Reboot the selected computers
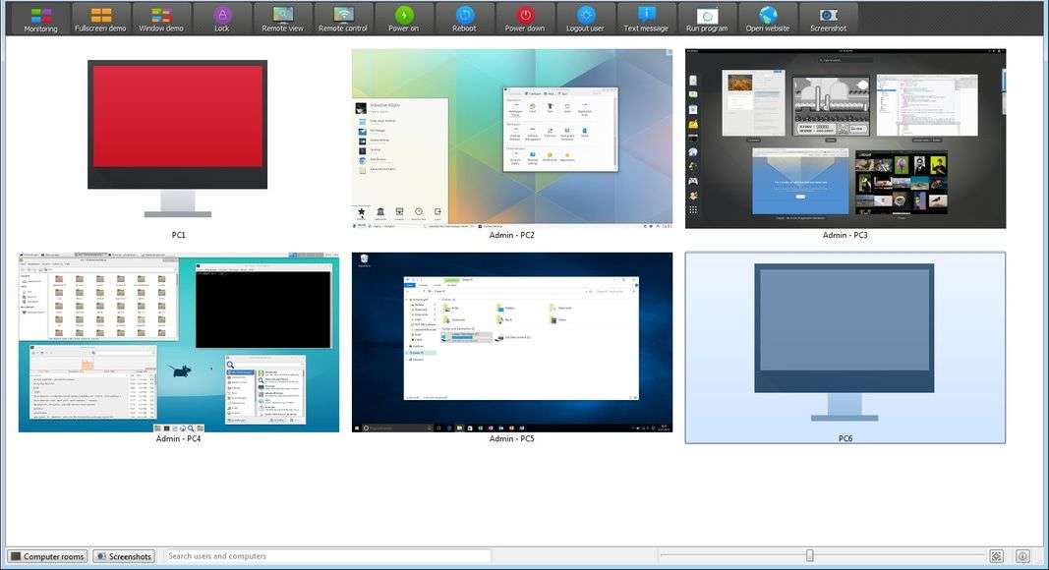This screenshot has height=570, width=1049. pos(464,18)
